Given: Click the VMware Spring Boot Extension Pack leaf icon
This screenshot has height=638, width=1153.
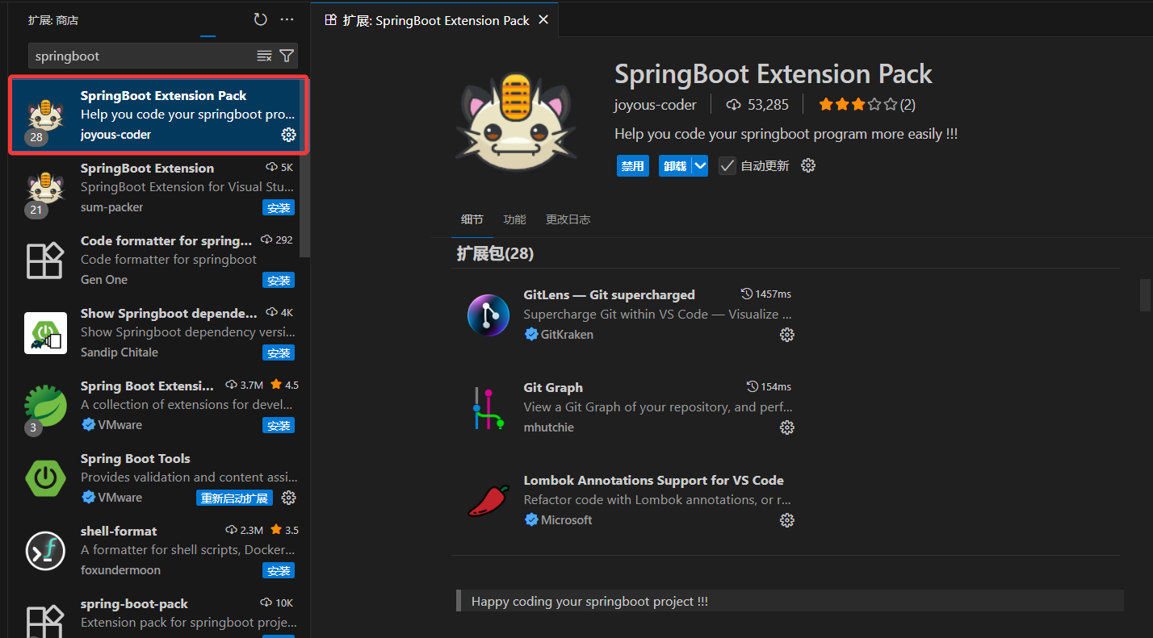Looking at the screenshot, I should pyautogui.click(x=45, y=406).
